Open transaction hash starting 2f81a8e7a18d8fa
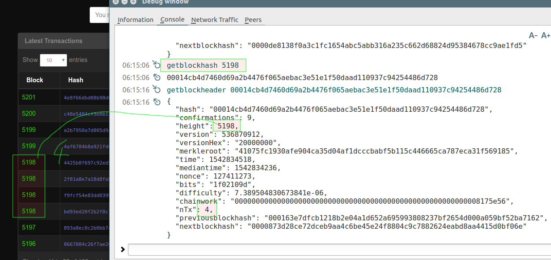This screenshot has height=260, width=551. tap(86, 179)
